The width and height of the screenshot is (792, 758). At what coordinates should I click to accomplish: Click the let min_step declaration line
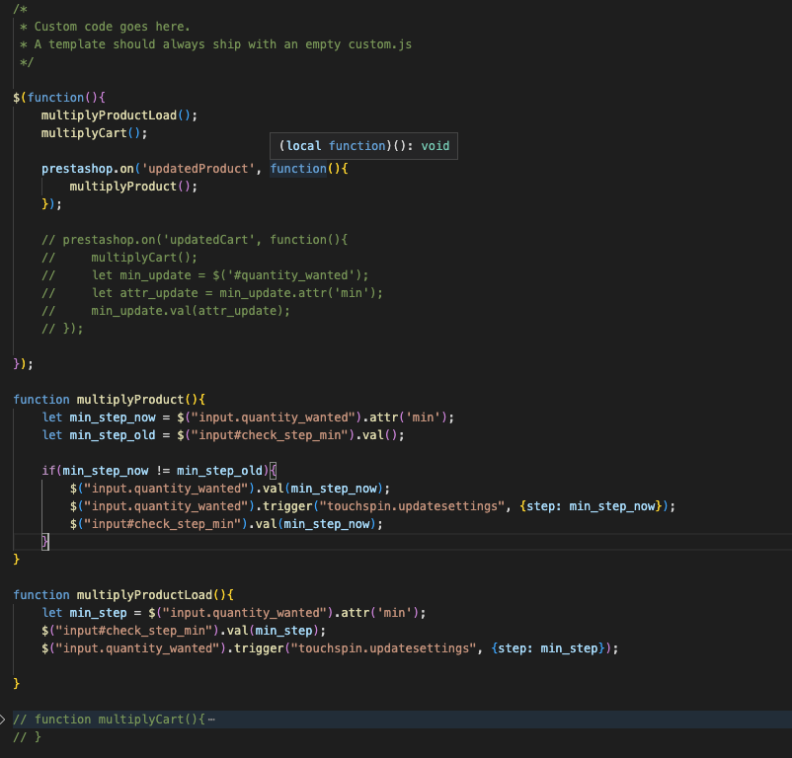[x=234, y=613]
